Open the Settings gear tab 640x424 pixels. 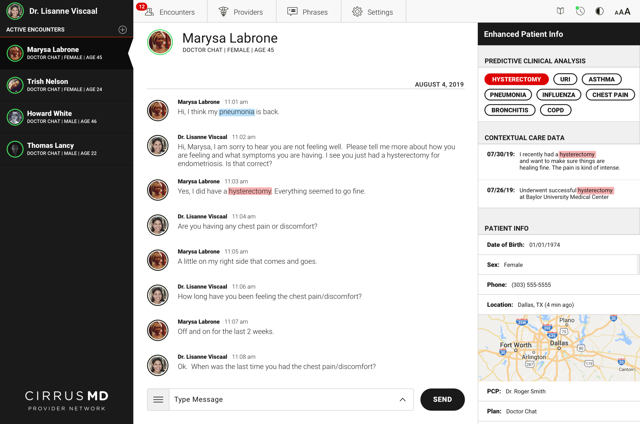coord(373,12)
